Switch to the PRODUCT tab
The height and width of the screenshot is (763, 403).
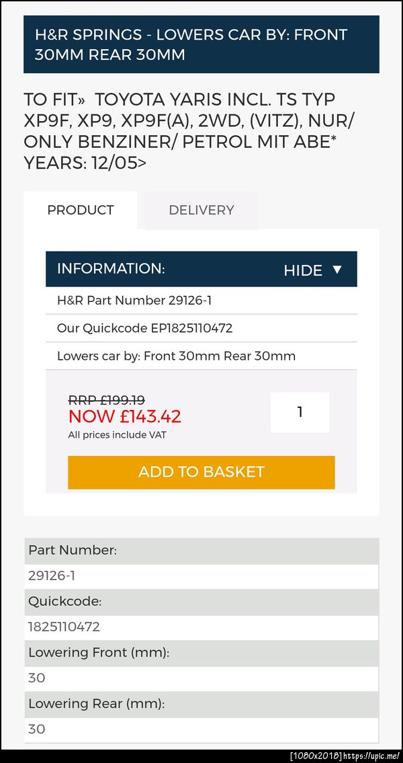81,210
